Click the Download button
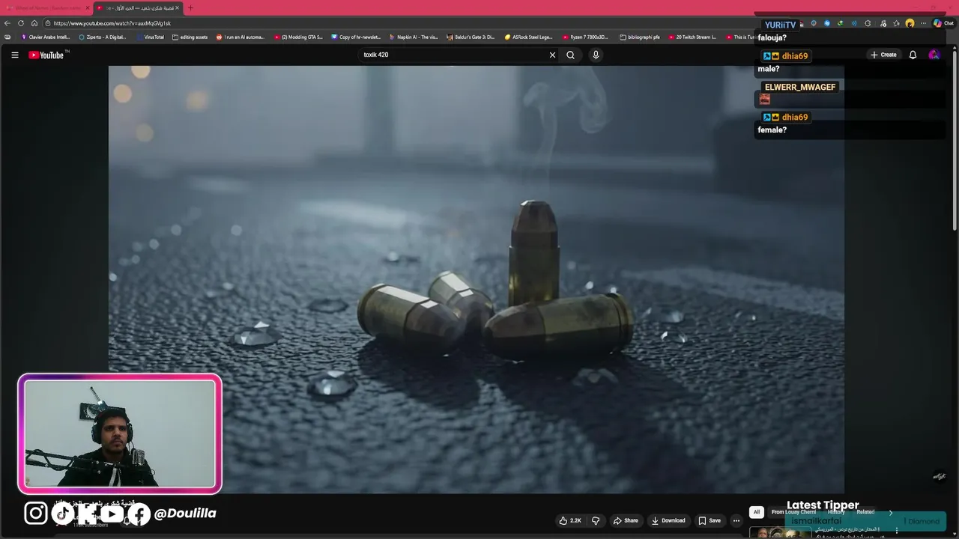Image resolution: width=959 pixels, height=539 pixels. click(x=668, y=520)
